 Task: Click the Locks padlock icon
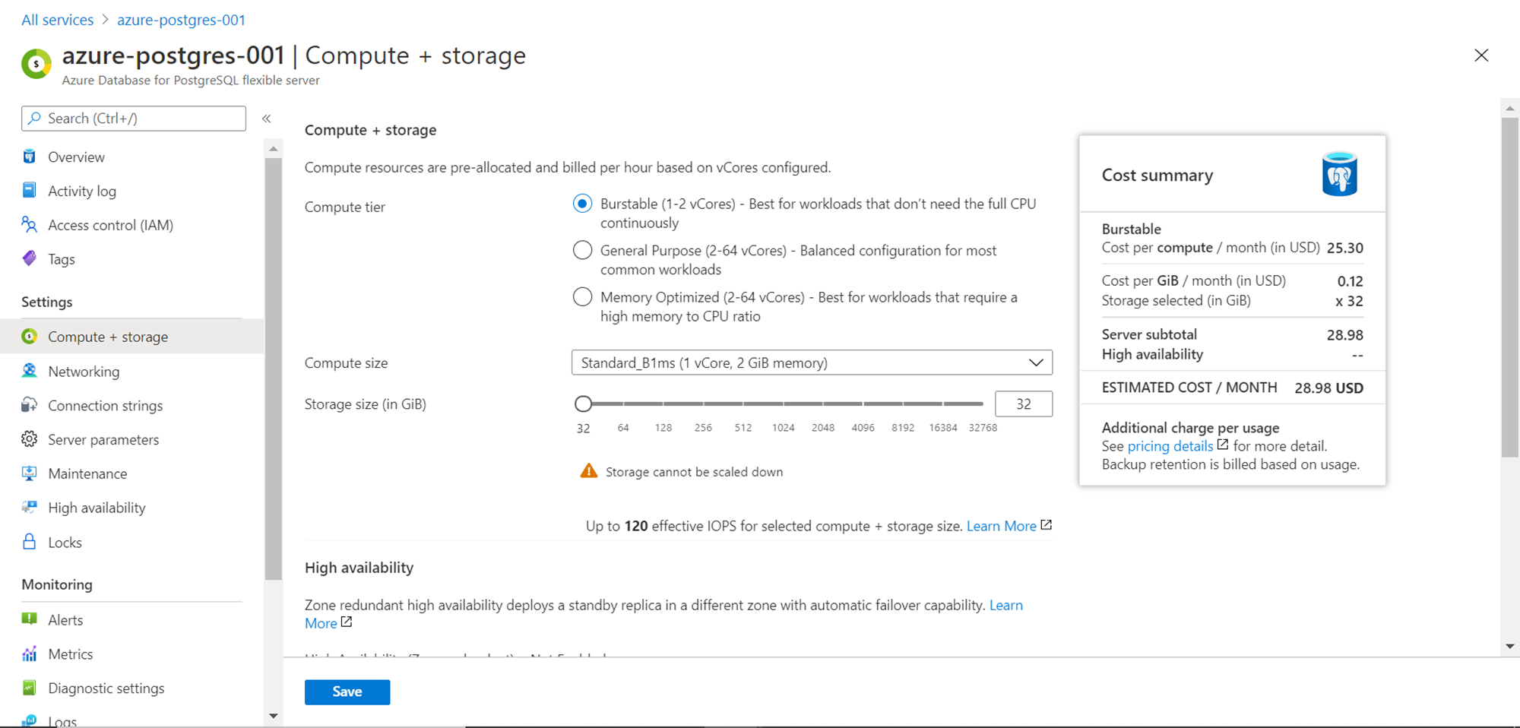30,542
